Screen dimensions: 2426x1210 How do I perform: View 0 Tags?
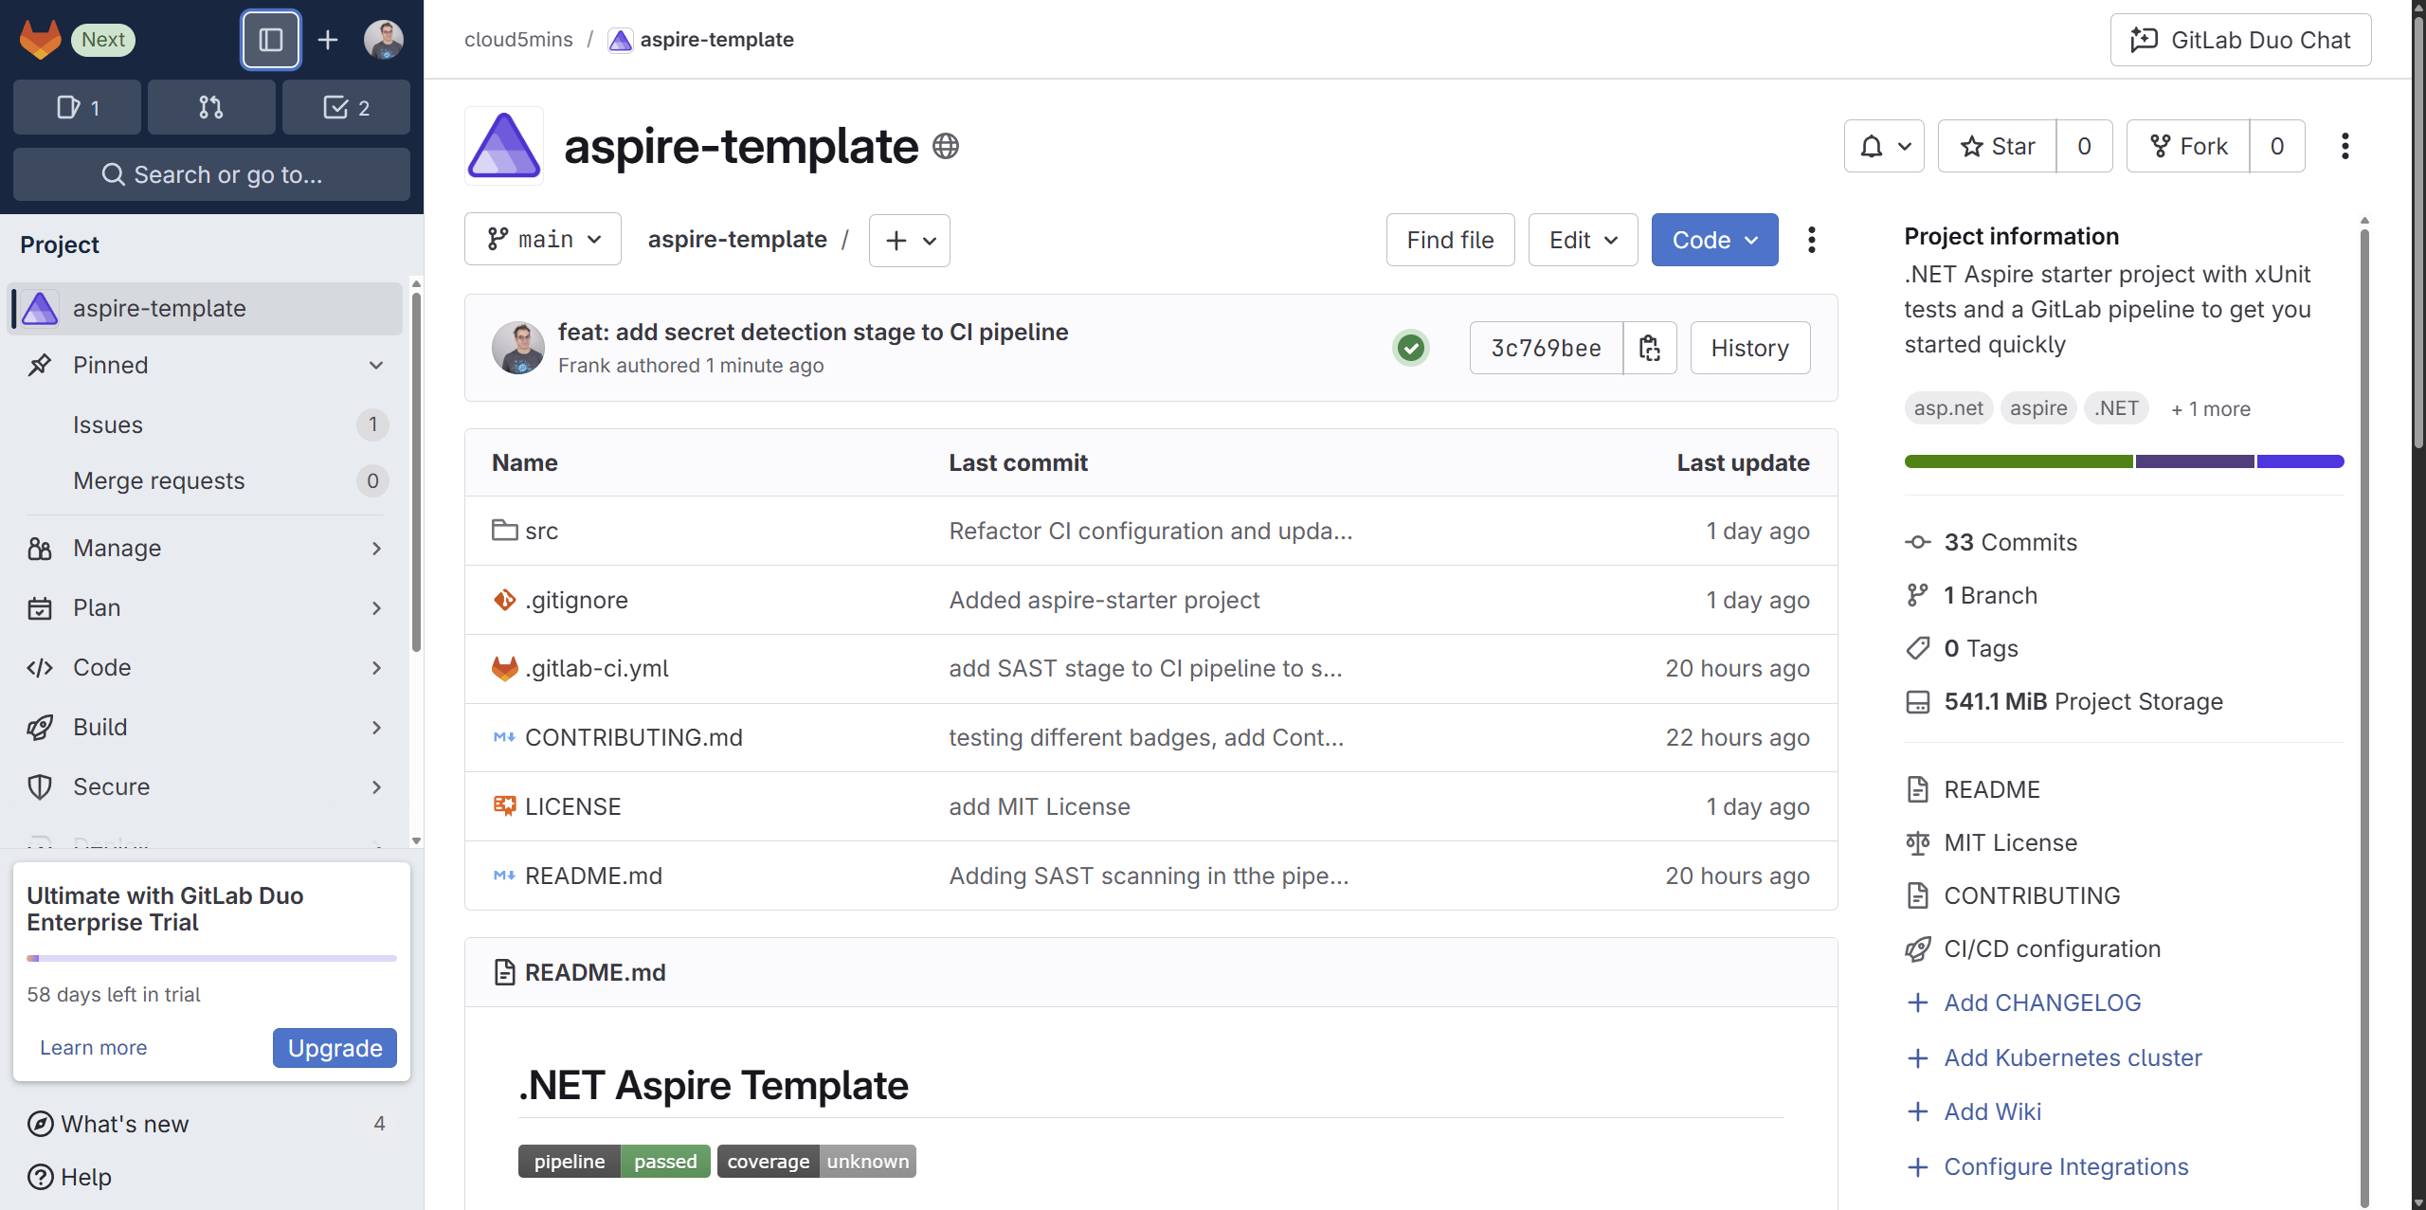tap(1962, 648)
